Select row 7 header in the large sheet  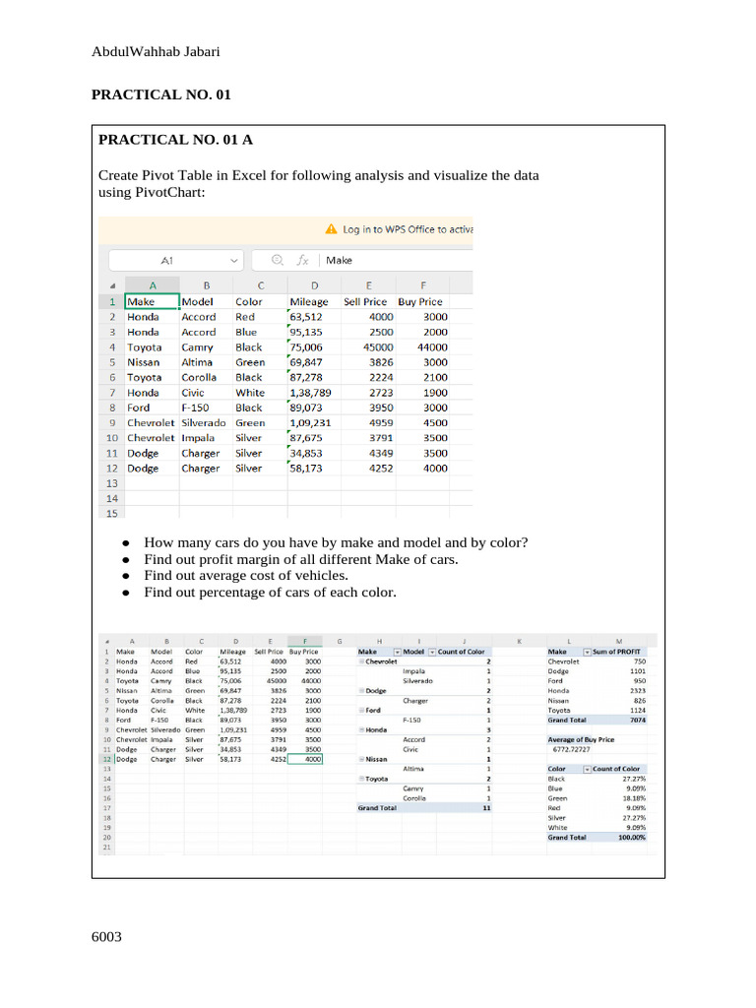(112, 393)
